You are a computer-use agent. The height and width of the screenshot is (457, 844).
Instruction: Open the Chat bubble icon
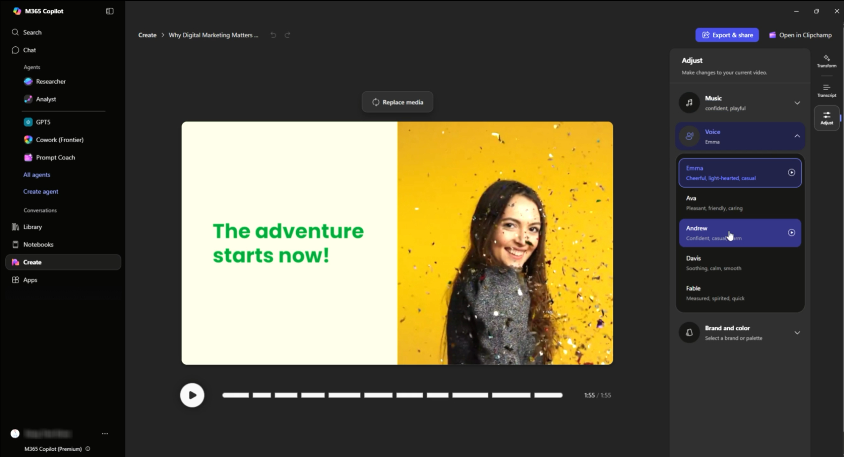15,50
